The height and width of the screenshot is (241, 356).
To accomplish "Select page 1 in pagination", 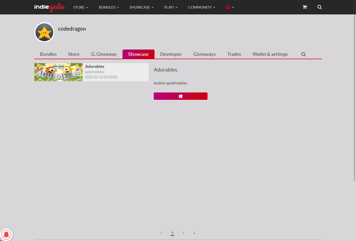I will pos(172,233).
